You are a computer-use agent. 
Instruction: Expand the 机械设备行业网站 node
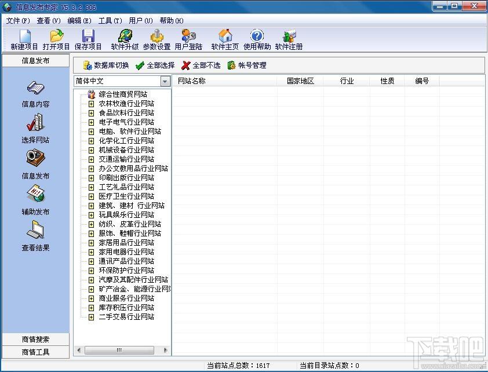(x=91, y=150)
